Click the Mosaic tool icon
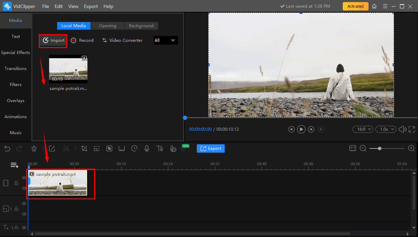 [109, 148]
